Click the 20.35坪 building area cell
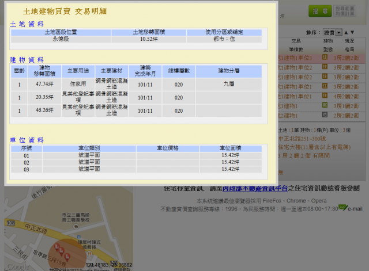The image size is (369, 271). pyautogui.click(x=44, y=97)
